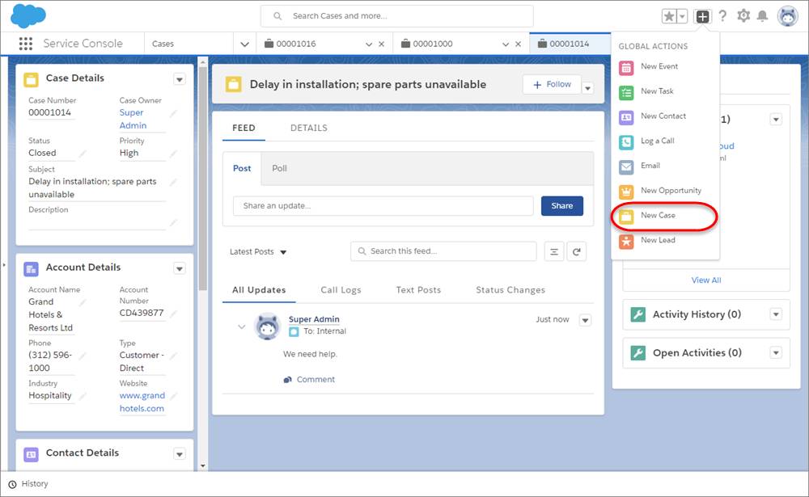Click the New Contact icon
809x497 pixels.
626,117
